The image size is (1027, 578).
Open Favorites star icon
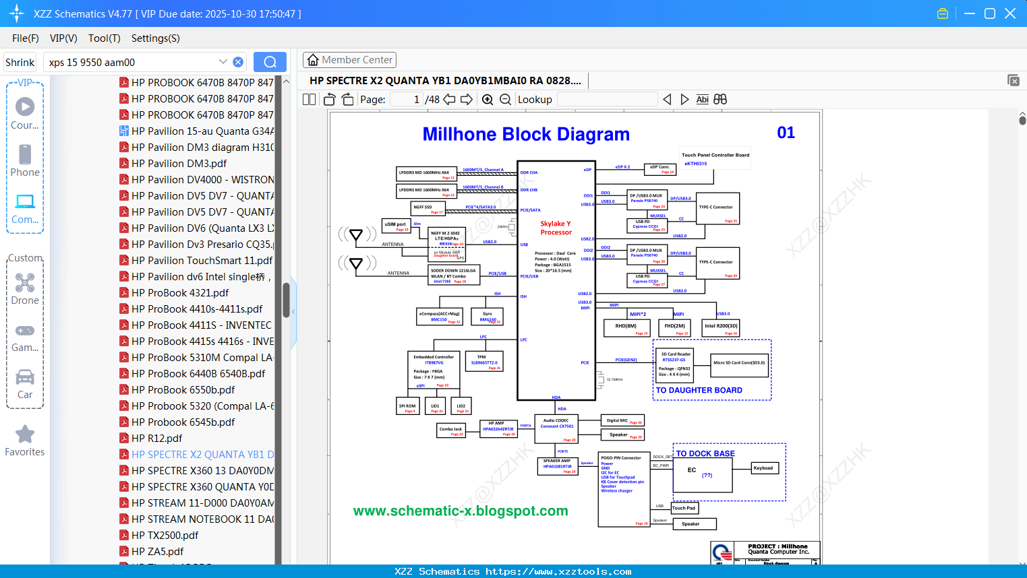pos(25,434)
